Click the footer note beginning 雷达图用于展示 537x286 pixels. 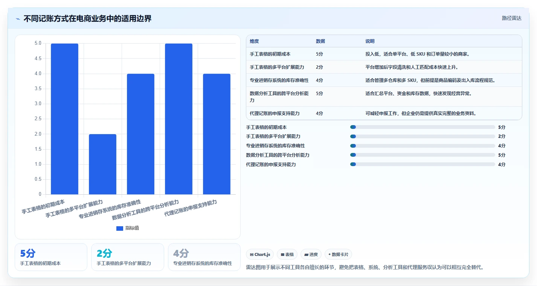pyautogui.click(x=365, y=268)
